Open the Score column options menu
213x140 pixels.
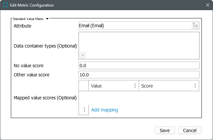point(195,86)
